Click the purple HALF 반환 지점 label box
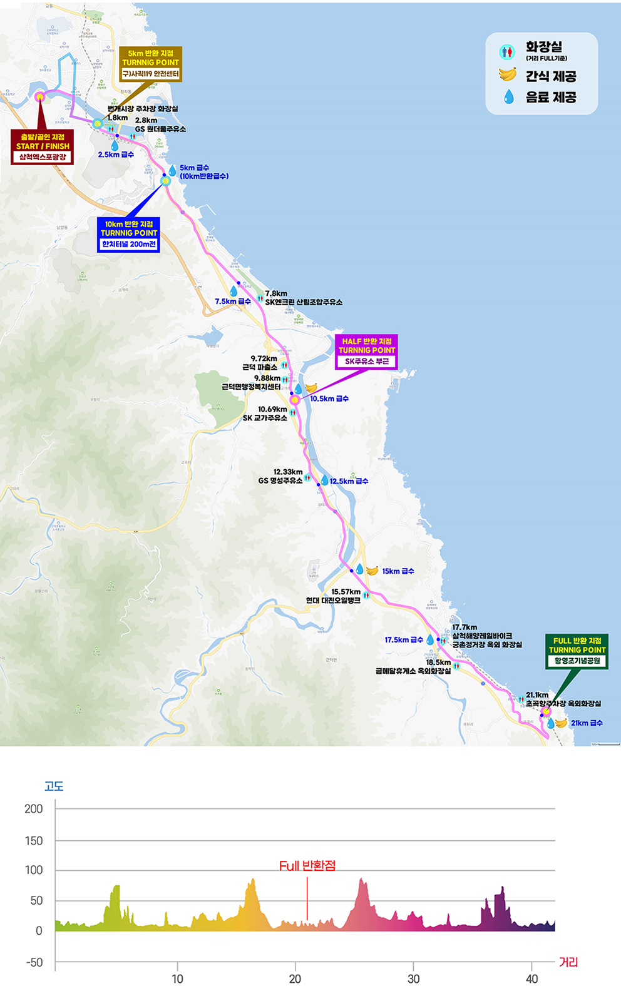 [x=367, y=352]
